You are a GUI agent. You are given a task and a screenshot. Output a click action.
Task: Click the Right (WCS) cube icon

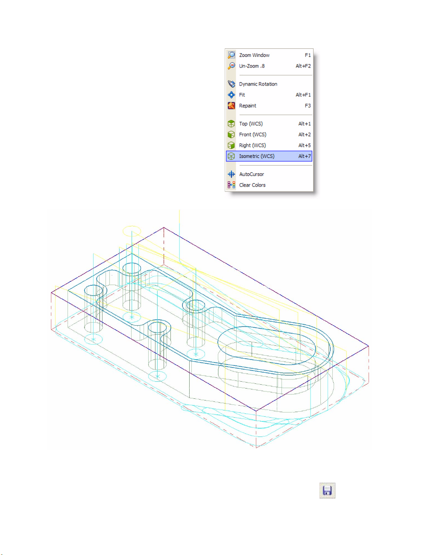[231, 145]
